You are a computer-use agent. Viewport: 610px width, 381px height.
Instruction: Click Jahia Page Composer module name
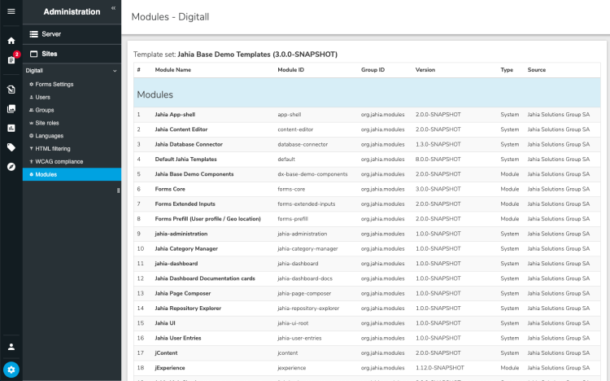point(183,293)
